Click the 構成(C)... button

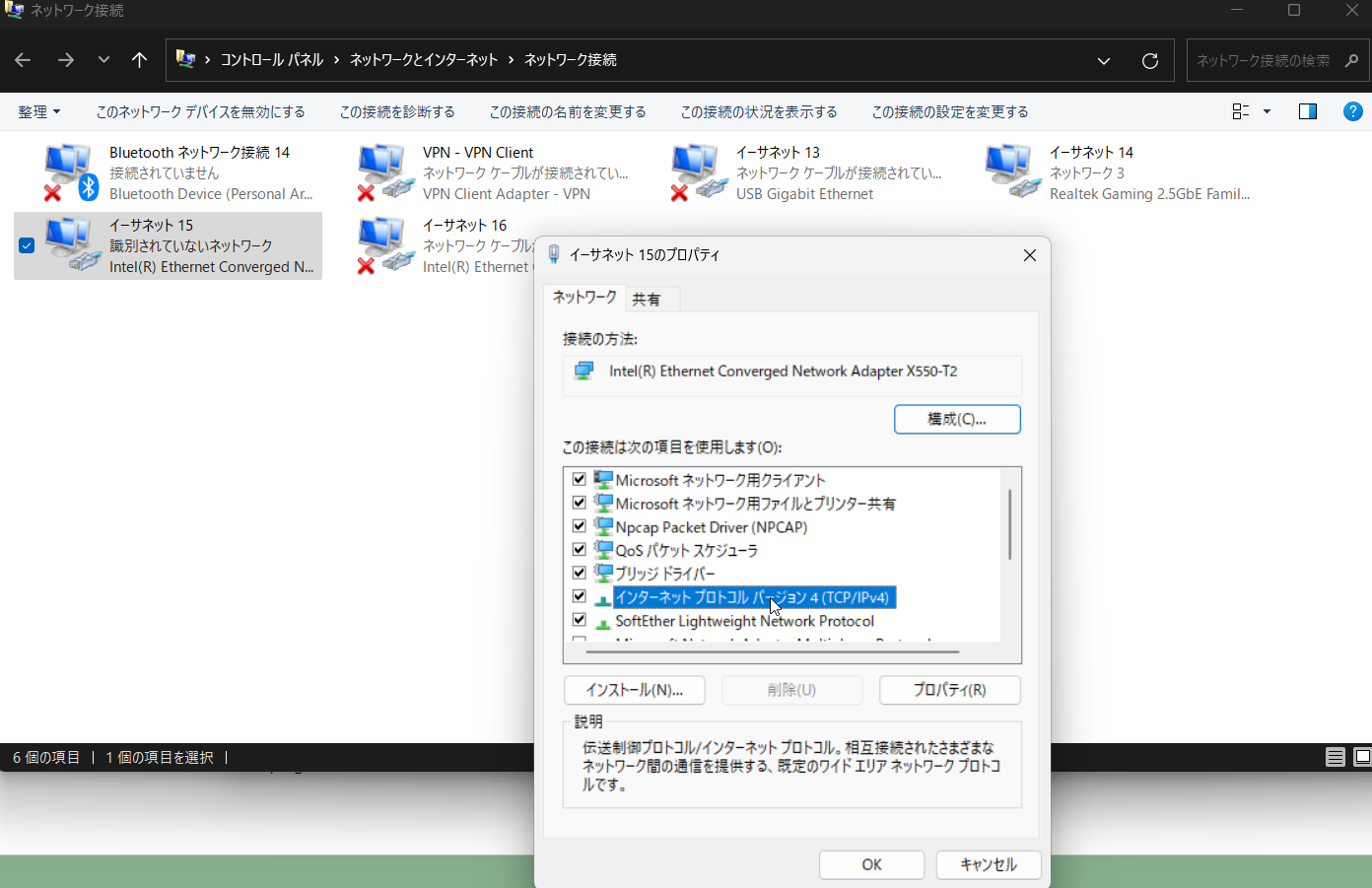click(x=957, y=419)
